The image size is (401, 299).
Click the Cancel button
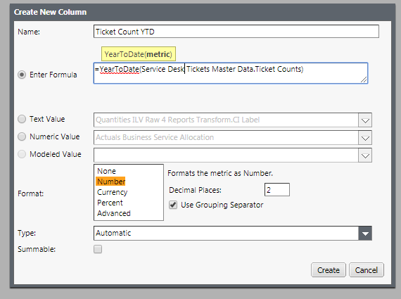click(x=367, y=270)
